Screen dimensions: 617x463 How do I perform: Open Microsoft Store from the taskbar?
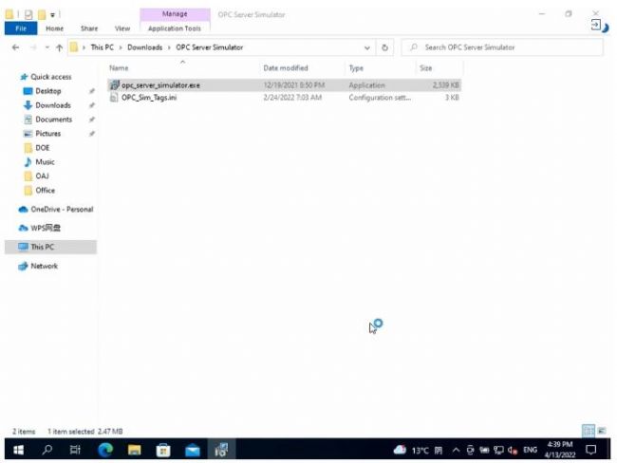tap(163, 449)
